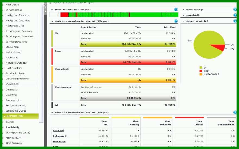This screenshot has height=149, width=239.
Task: View the Status Map
Action: click(x=12, y=47)
